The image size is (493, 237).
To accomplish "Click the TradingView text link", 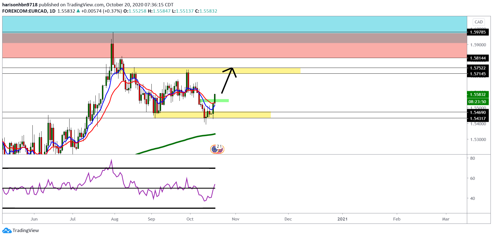I will click(x=26, y=230).
